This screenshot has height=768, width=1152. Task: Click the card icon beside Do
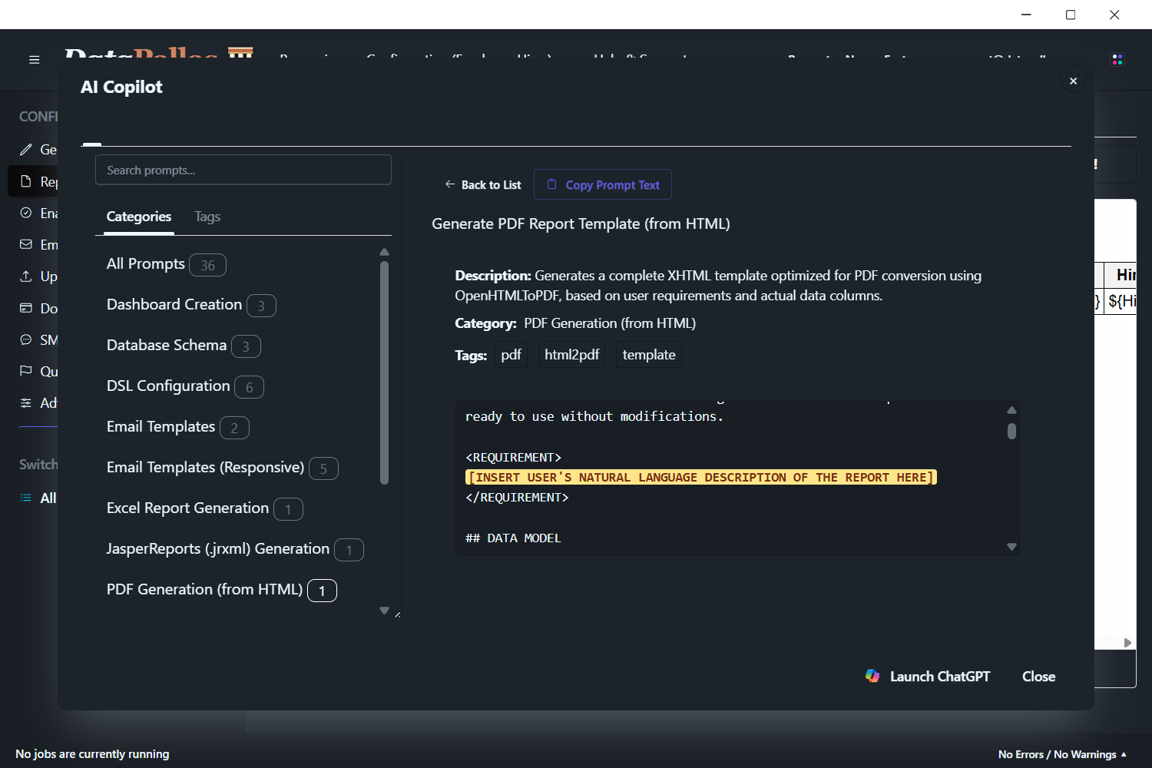[x=26, y=308]
